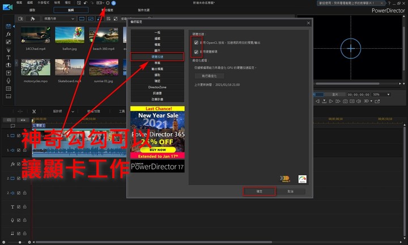
Task: Click the preview volume speaker icon
Action: (x=359, y=102)
